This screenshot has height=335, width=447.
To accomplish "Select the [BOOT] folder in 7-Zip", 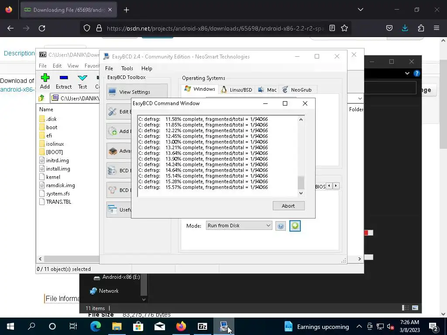I will click(x=51, y=152).
